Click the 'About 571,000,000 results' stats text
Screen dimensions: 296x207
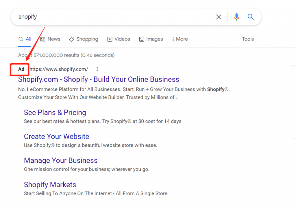click(66, 55)
